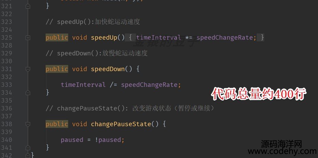Click fold end marker on line 341

pos(28,148)
